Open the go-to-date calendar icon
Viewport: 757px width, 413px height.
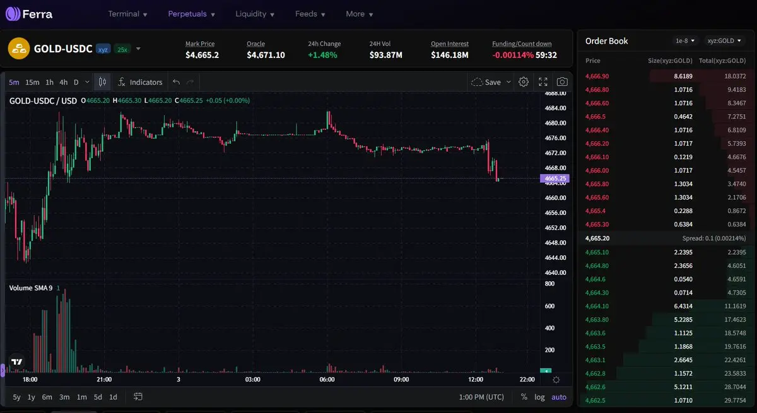tap(138, 397)
